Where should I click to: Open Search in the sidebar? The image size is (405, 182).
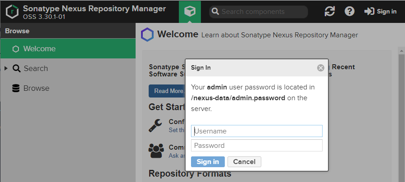(x=36, y=68)
